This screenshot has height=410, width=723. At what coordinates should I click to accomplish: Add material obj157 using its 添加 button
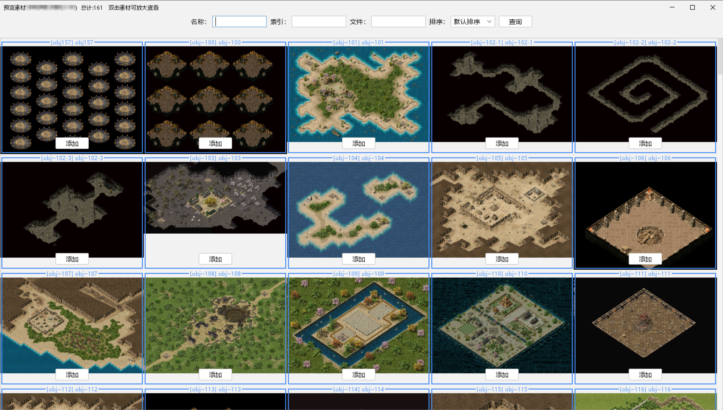pyautogui.click(x=72, y=143)
